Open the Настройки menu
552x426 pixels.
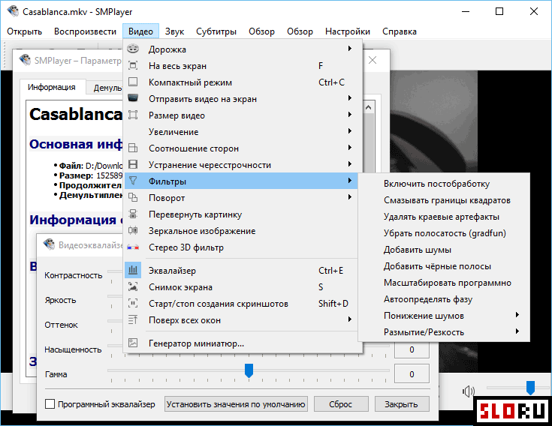(x=348, y=31)
